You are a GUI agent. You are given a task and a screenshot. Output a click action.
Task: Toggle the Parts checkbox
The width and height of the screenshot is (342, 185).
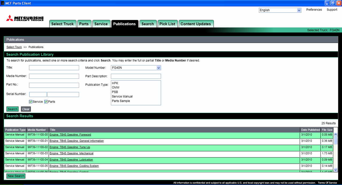[x=46, y=102]
